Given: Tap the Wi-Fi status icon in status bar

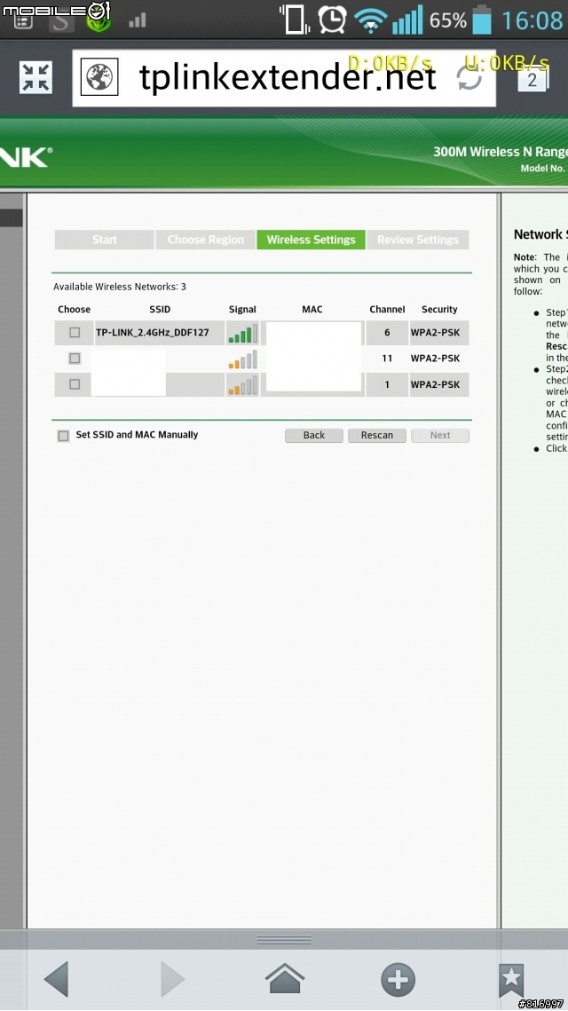Looking at the screenshot, I should [x=370, y=21].
